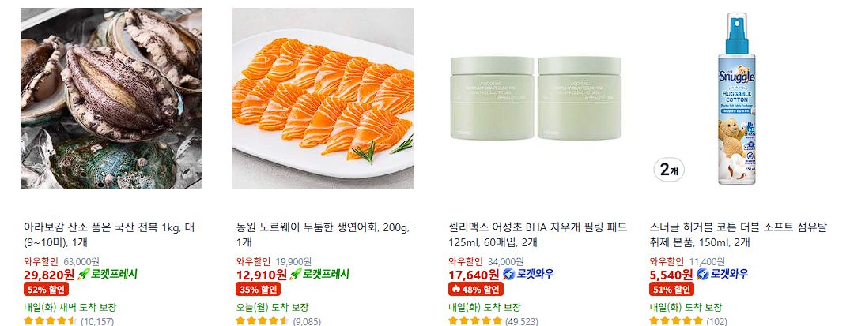This screenshot has width=850, height=326.
Task: Click the star rating of the salmon sashimi
Action: point(263,321)
